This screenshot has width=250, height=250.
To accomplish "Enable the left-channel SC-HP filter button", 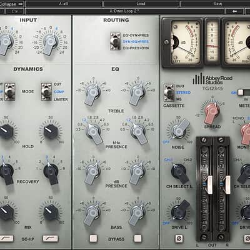I will pos(7,239).
